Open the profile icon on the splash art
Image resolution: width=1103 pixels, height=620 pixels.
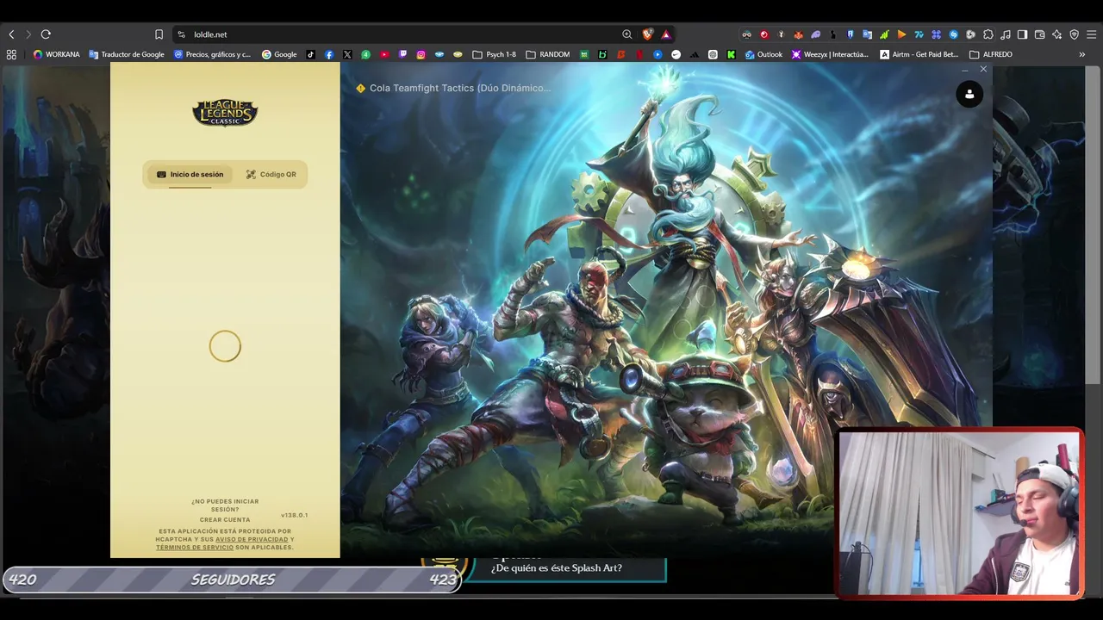(969, 94)
